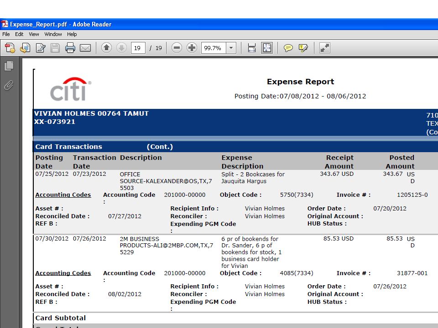The image size is (438, 328).
Task: Click Accounting Codes link under 2M Business transaction
Action: coord(63,273)
